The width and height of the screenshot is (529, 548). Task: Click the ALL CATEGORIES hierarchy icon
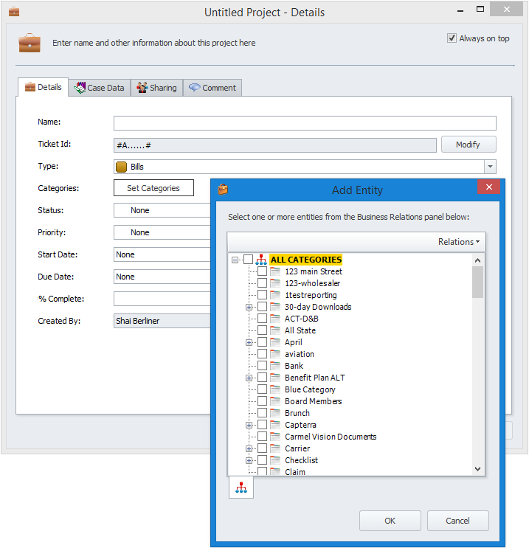click(x=261, y=260)
